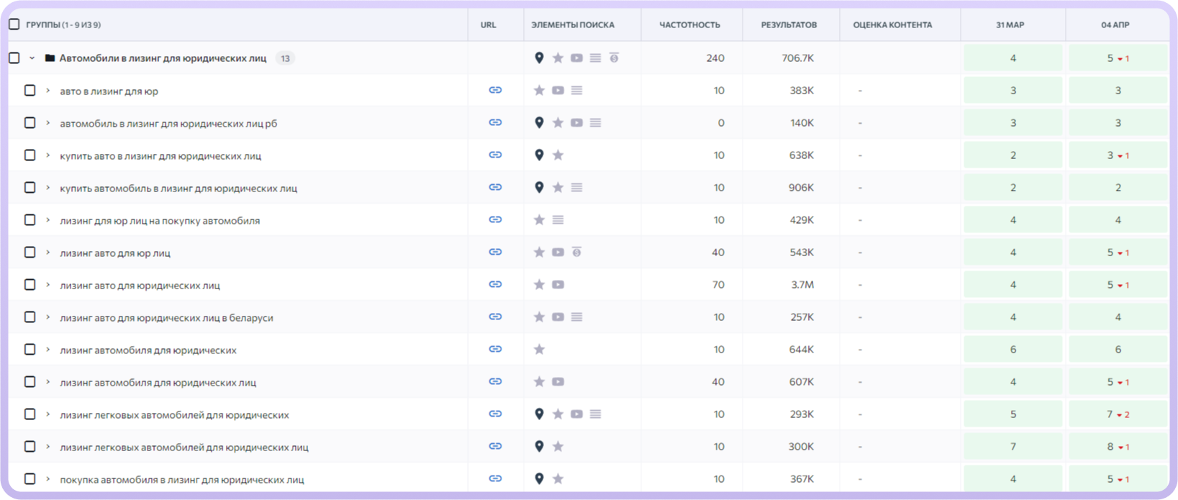Expand the 'купить автомобиль в лизинг для юридических лиц' row

(48, 188)
